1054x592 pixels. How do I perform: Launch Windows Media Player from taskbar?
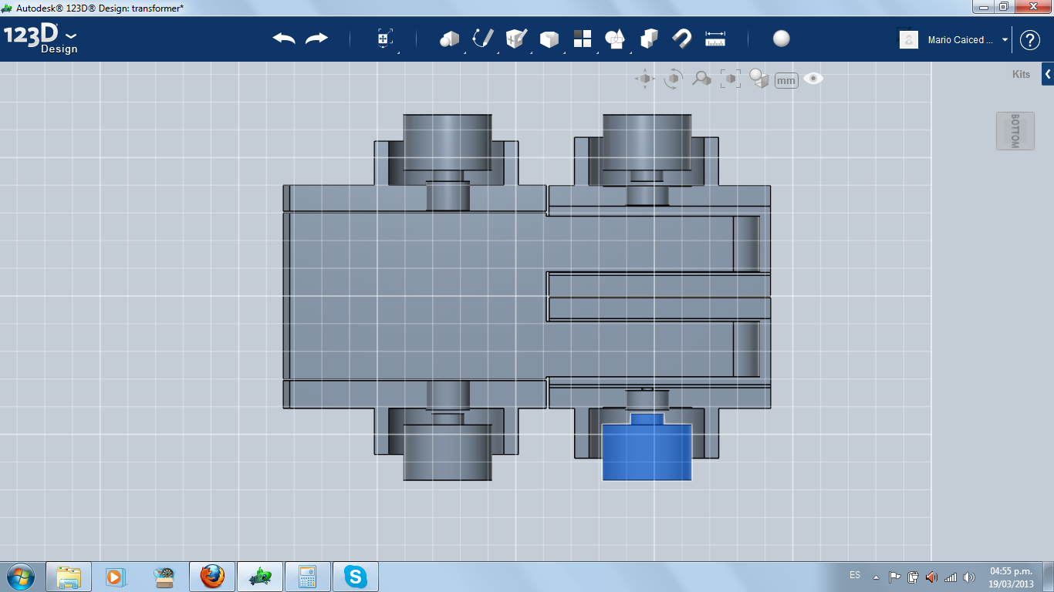tap(115, 577)
